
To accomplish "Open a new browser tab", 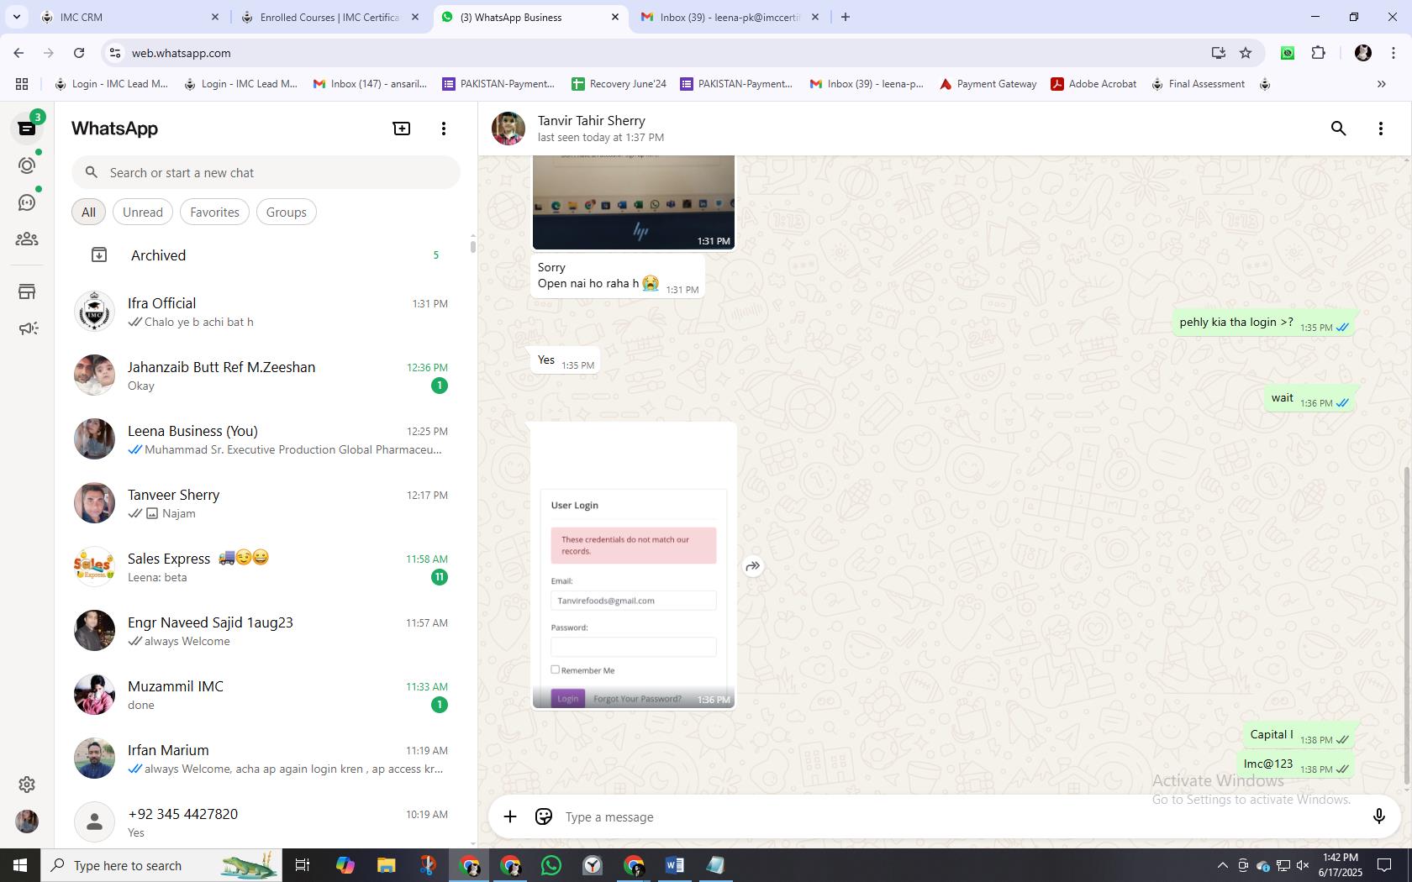I will point(846,17).
